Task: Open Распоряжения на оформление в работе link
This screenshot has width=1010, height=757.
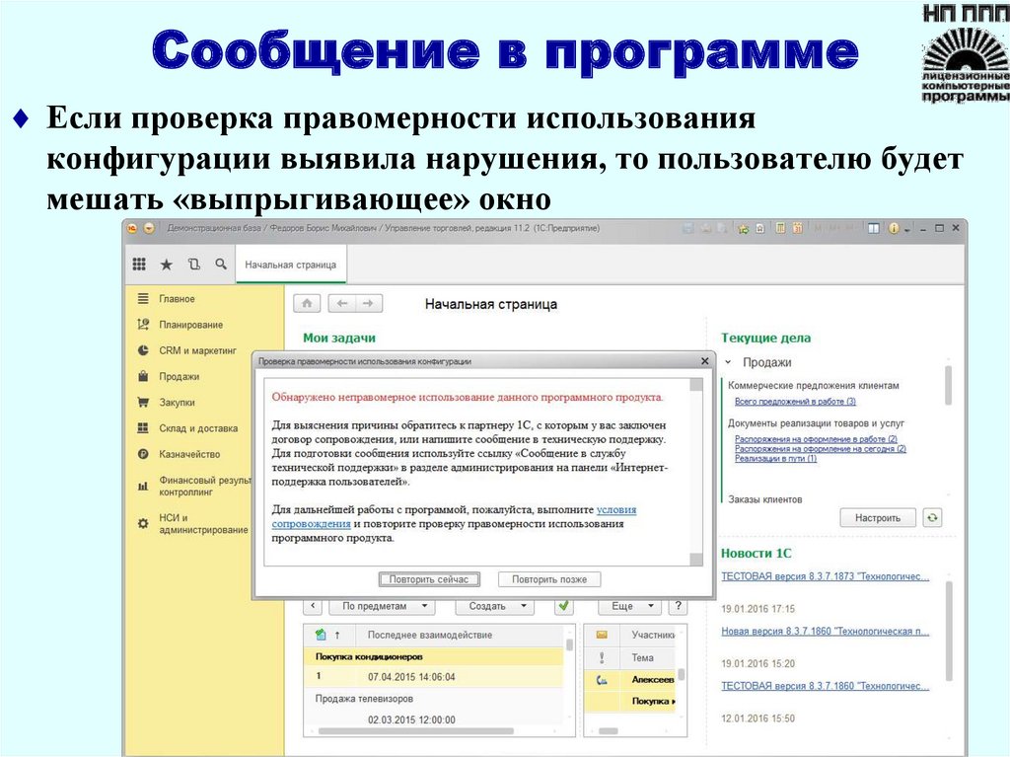Action: [816, 438]
